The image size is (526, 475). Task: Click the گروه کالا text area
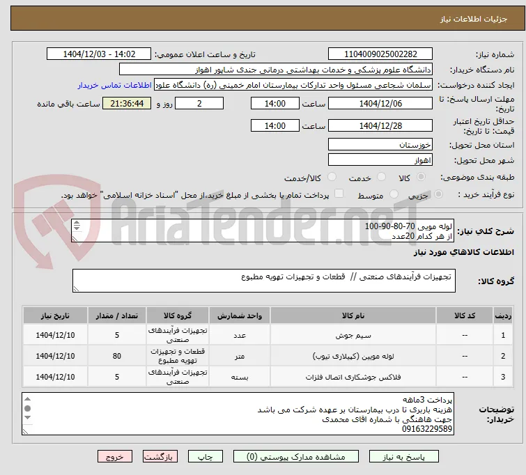(x=263, y=281)
